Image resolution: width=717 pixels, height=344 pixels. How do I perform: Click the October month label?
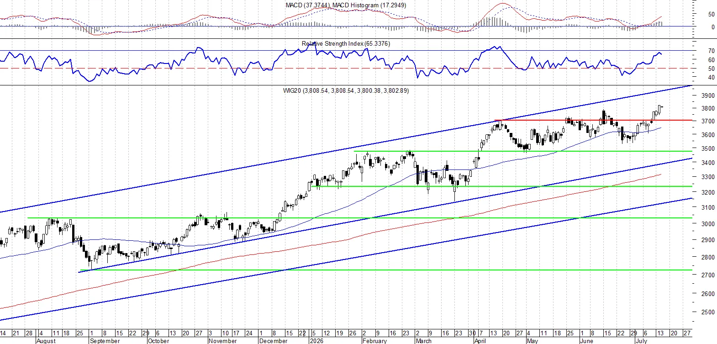pyautogui.click(x=158, y=341)
